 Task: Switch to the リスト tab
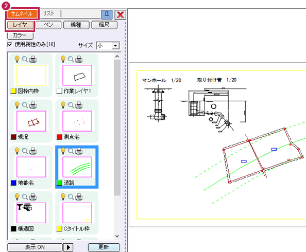point(48,14)
